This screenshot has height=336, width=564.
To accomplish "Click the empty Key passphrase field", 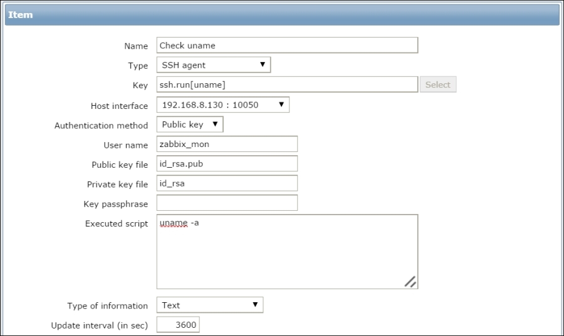I will [226, 203].
